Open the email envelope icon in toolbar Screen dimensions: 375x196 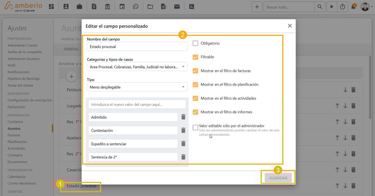coord(177,7)
